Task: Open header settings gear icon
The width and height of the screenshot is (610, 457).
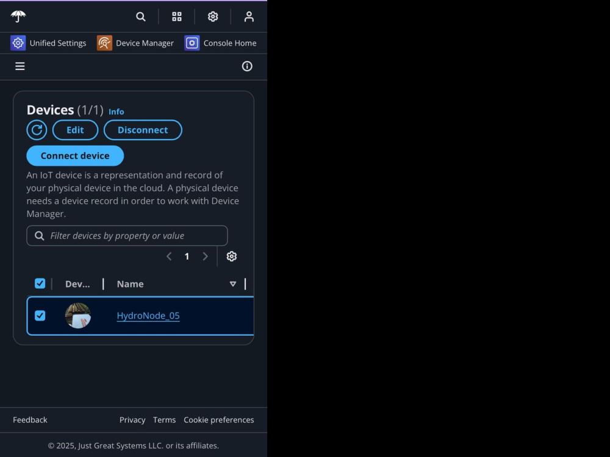Action: tap(213, 16)
